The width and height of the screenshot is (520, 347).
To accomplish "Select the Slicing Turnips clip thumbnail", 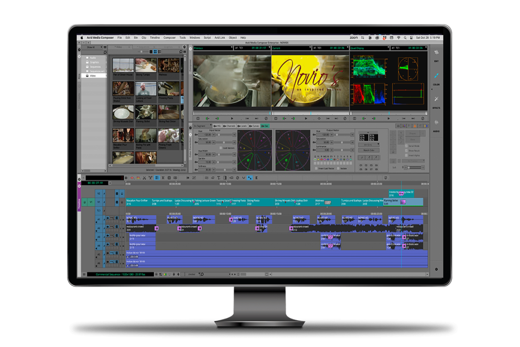I will (x=146, y=65).
